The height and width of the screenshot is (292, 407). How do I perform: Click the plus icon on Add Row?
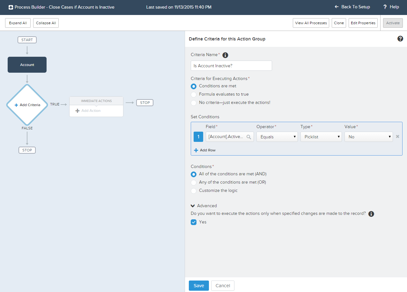[x=196, y=150]
